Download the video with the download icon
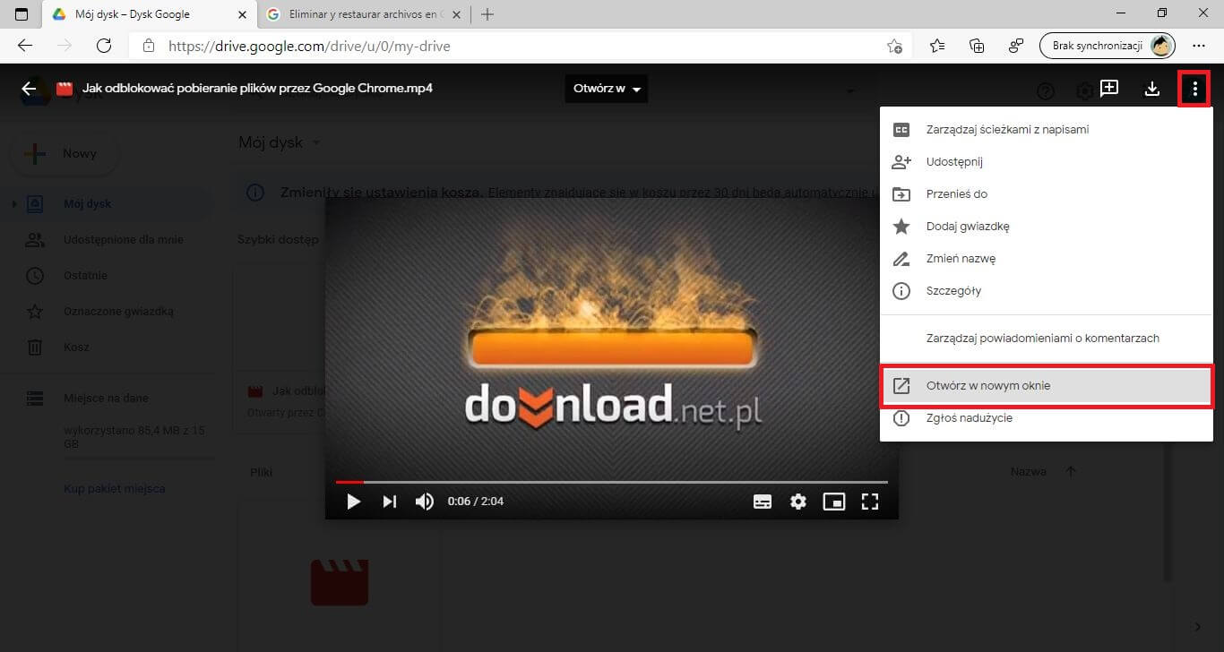The width and height of the screenshot is (1224, 652). tap(1152, 89)
